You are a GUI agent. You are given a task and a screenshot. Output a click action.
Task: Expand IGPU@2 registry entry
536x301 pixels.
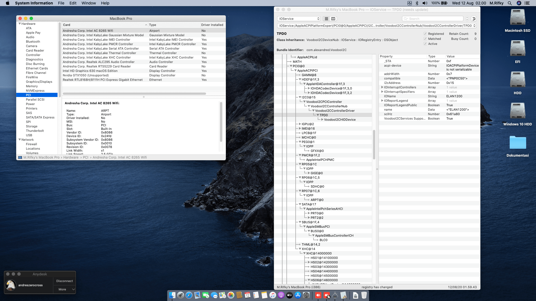(x=300, y=124)
